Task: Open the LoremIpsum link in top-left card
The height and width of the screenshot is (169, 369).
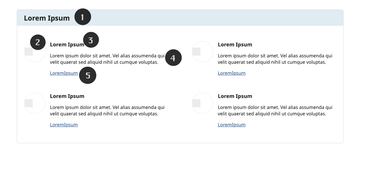Action: coord(64,73)
